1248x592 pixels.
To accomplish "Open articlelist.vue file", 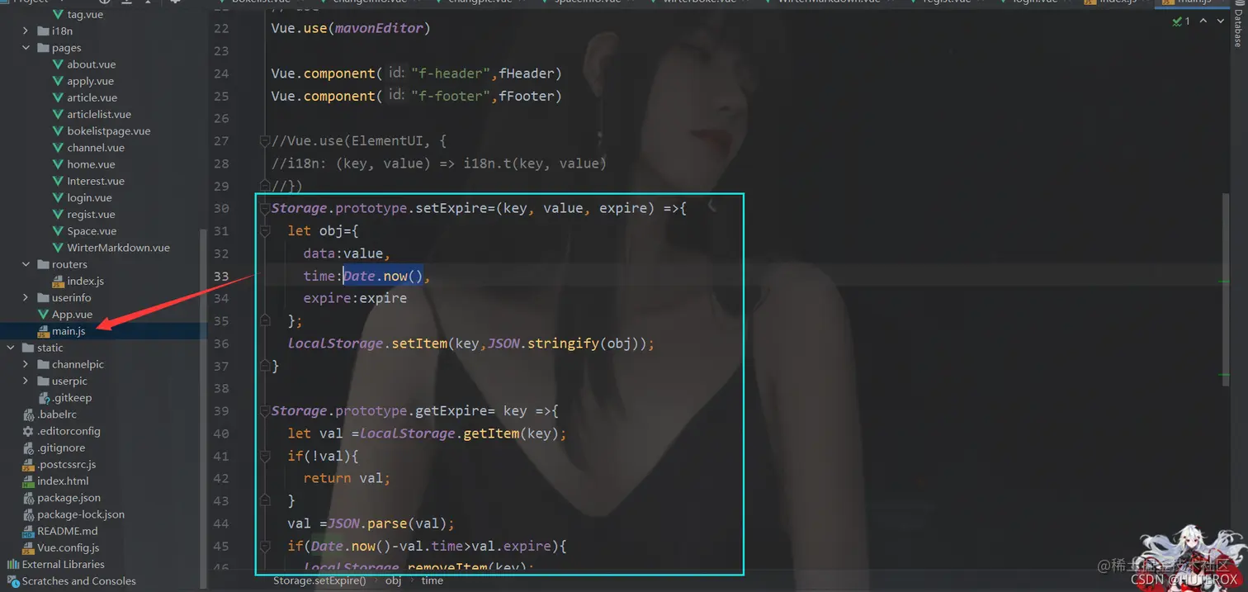I will tap(99, 114).
